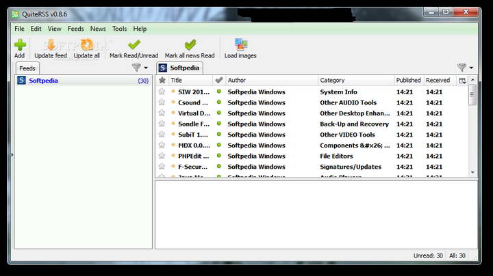The width and height of the screenshot is (493, 276).
Task: Open the Feeds menu
Action: tap(76, 29)
